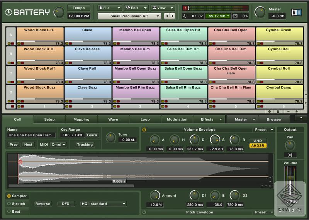Switch to the Setup tab

coord(49,119)
